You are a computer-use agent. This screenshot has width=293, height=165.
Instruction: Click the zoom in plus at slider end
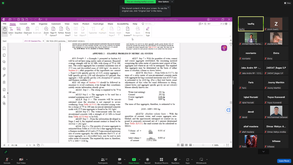212,145
